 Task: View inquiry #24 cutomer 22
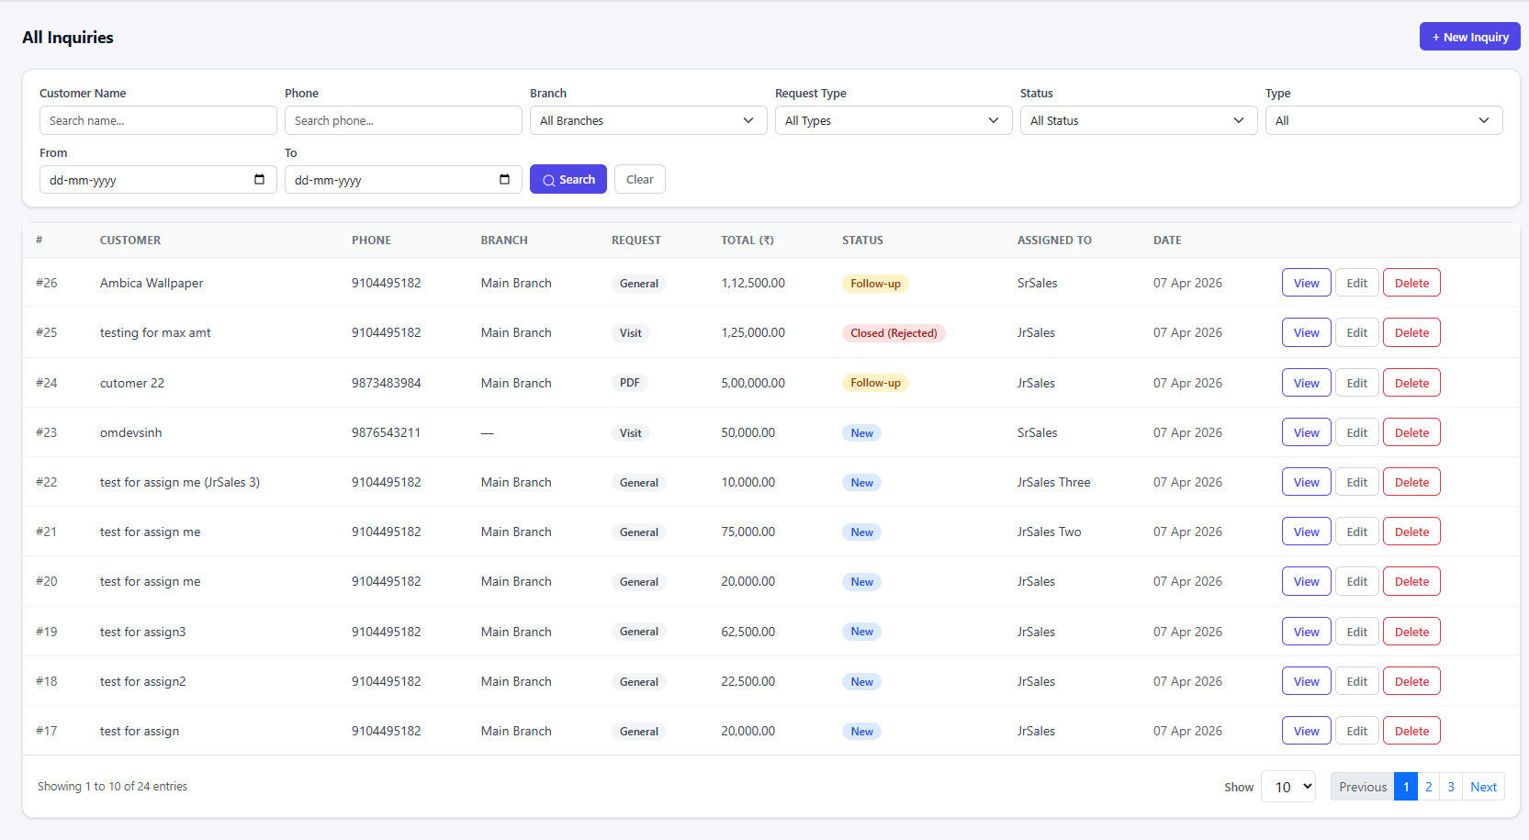click(1306, 383)
